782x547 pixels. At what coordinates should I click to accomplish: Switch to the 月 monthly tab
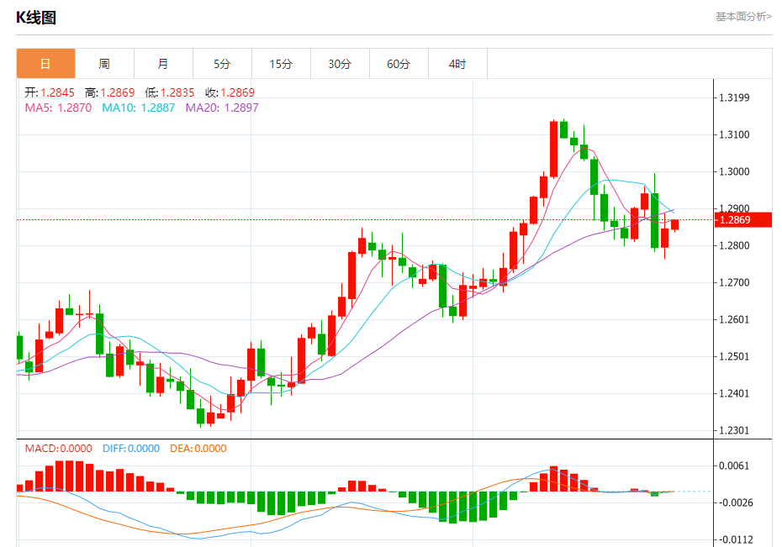coord(163,64)
